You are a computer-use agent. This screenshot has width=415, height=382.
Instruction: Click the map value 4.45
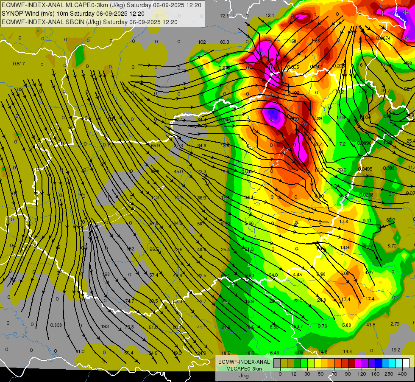click(298, 275)
